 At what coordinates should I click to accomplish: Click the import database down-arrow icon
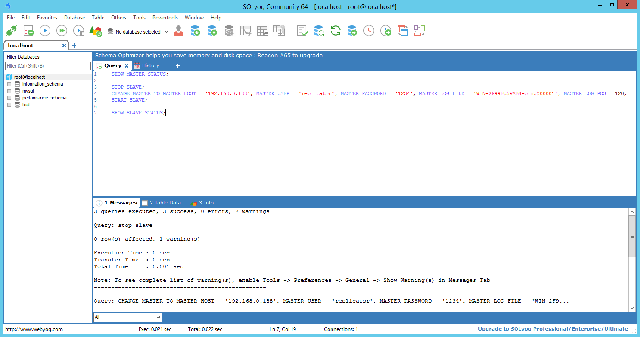(x=195, y=31)
